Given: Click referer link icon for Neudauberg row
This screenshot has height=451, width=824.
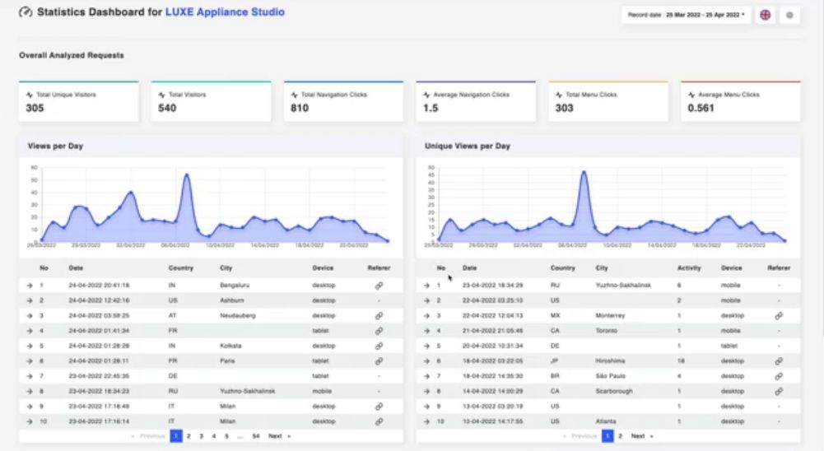Looking at the screenshot, I should (379, 316).
